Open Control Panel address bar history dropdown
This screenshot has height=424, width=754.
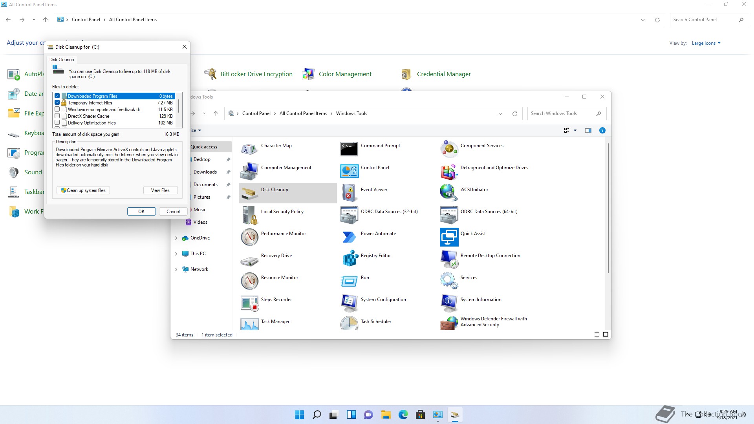tap(643, 20)
